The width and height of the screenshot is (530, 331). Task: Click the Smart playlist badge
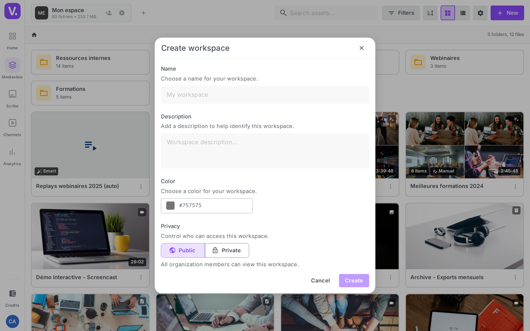pos(46,171)
